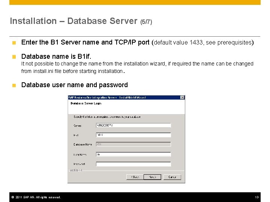Click the install.ini explanation text

pos(137,67)
